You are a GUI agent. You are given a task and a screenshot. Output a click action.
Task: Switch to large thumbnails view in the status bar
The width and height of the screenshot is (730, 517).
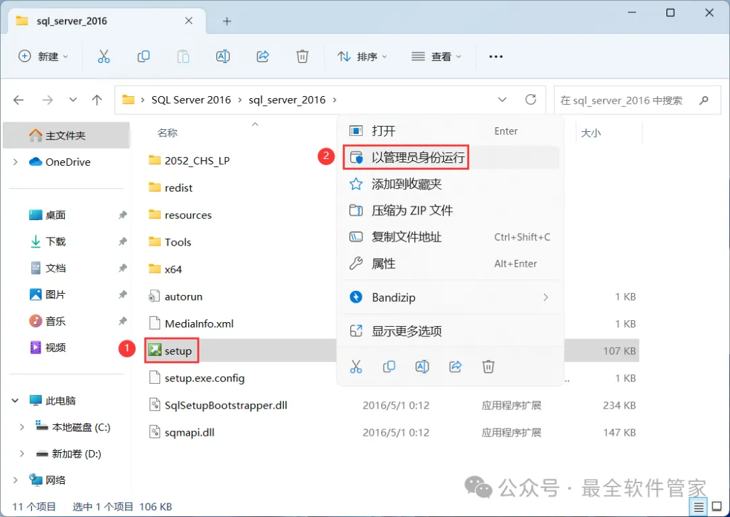click(x=717, y=507)
